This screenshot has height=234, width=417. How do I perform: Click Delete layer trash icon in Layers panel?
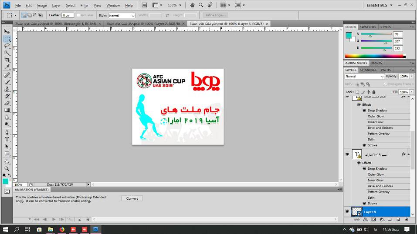click(x=407, y=219)
